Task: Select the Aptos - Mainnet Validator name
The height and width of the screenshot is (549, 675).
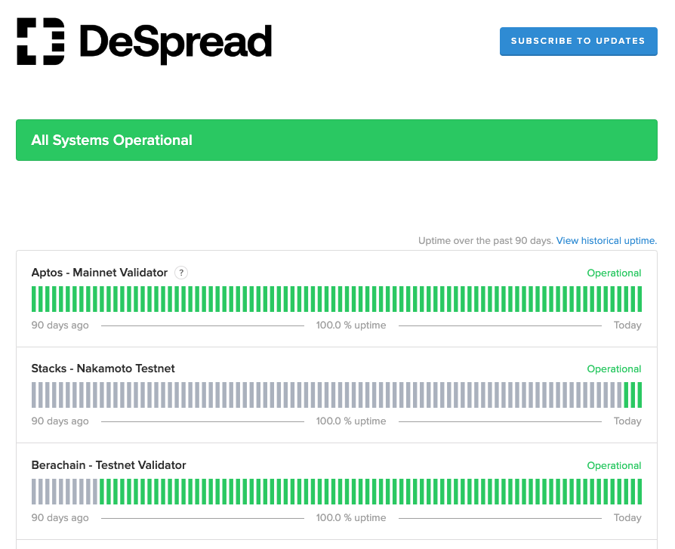Action: [x=100, y=273]
